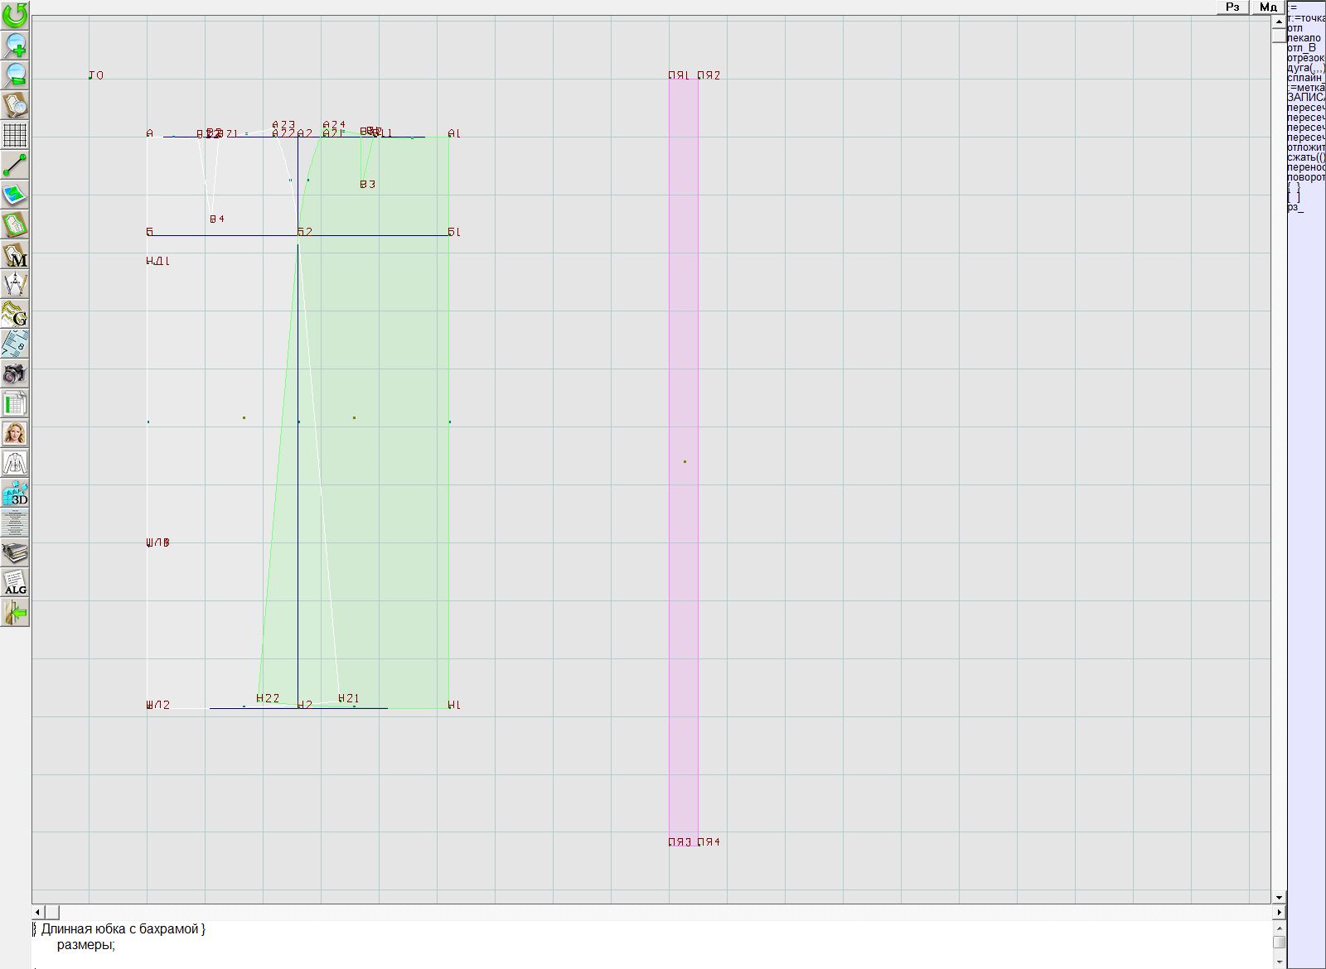Open the 3D view tool
Image resolution: width=1326 pixels, height=969 pixels.
(x=15, y=494)
